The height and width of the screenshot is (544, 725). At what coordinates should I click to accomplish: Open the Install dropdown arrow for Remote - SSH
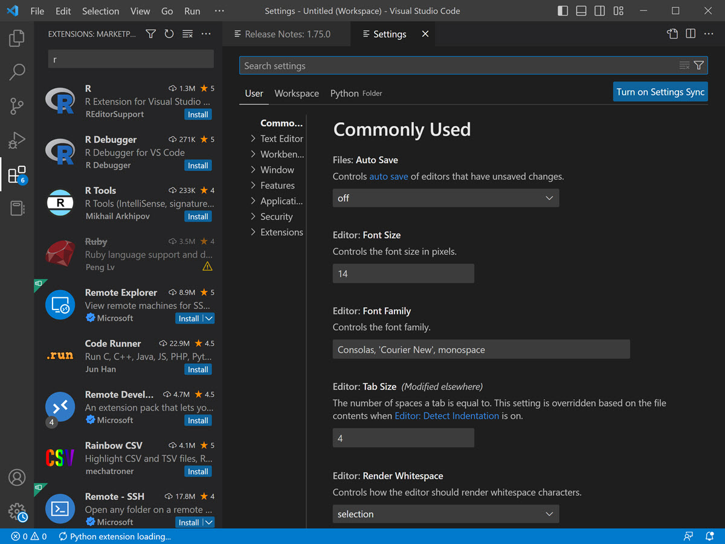pos(208,522)
